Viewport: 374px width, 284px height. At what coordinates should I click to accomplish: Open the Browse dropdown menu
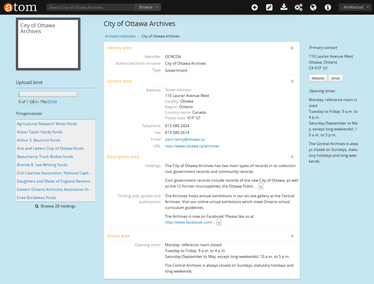click(148, 7)
